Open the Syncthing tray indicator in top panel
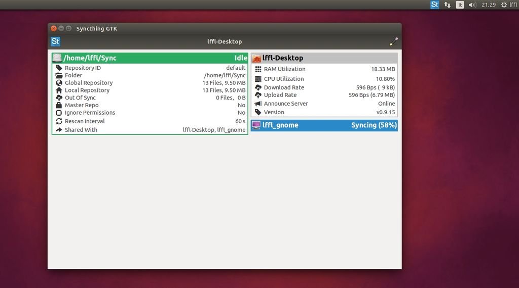The width and height of the screenshot is (519, 288). pos(434,5)
